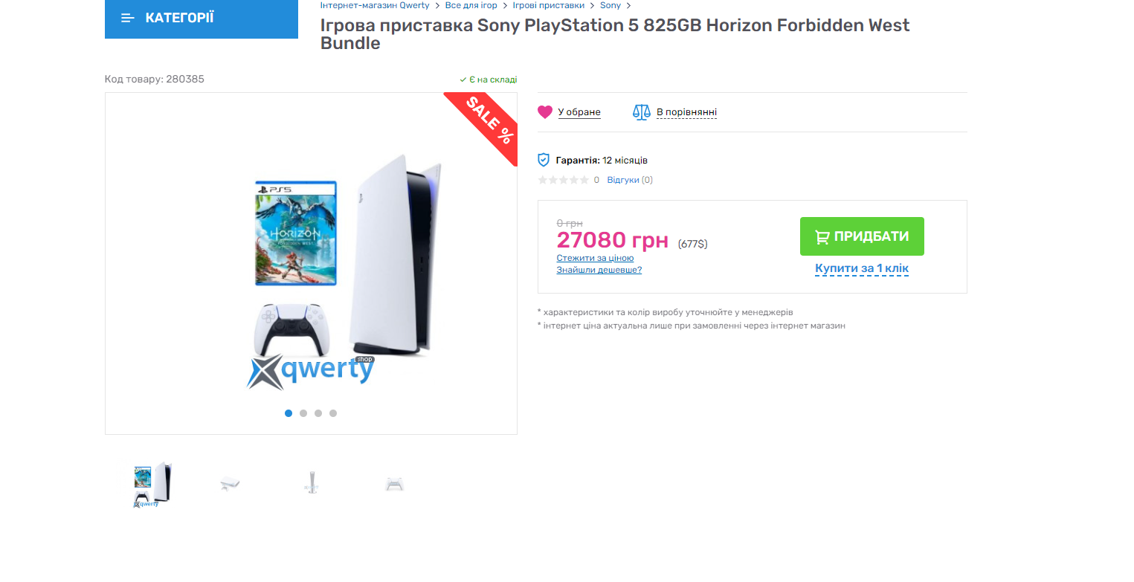Viewport: 1134px width, 582px height.
Task: Go to Ігрові приставки breadcrumb
Action: point(553,5)
